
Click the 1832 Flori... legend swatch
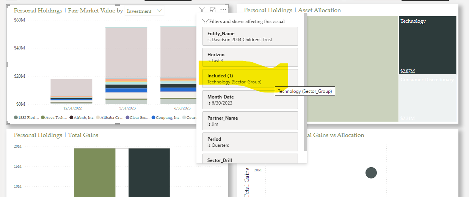(16, 117)
